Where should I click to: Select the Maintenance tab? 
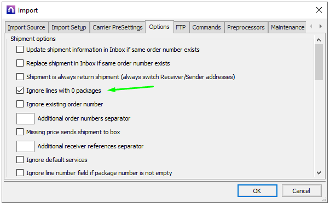pos(287,27)
